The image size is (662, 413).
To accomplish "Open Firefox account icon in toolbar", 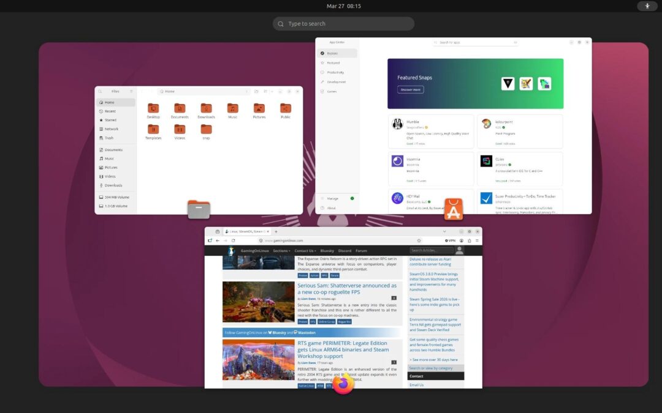I will [462, 240].
